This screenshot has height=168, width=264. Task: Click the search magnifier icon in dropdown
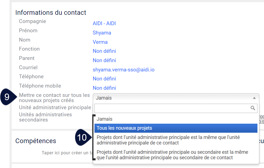click(253, 108)
